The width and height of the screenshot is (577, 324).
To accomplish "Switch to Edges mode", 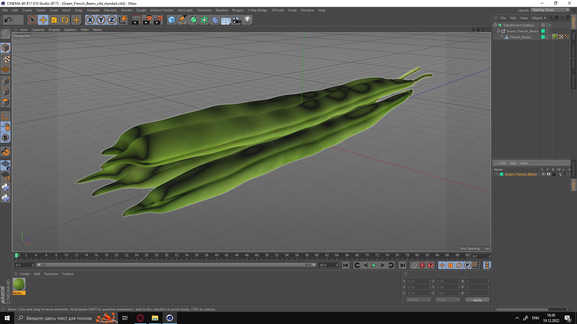I will tap(5, 91).
